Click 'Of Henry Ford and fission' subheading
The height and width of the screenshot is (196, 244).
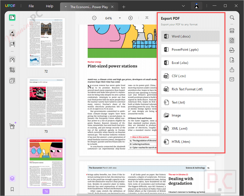(140, 118)
